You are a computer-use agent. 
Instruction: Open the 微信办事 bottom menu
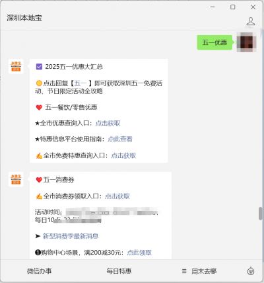pyautogui.click(x=40, y=271)
